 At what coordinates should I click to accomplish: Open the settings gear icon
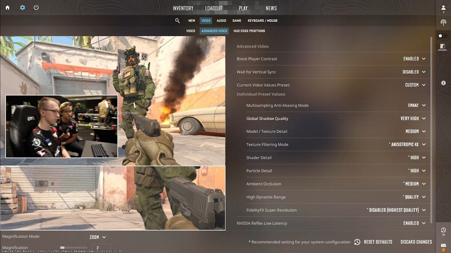tap(23, 7)
